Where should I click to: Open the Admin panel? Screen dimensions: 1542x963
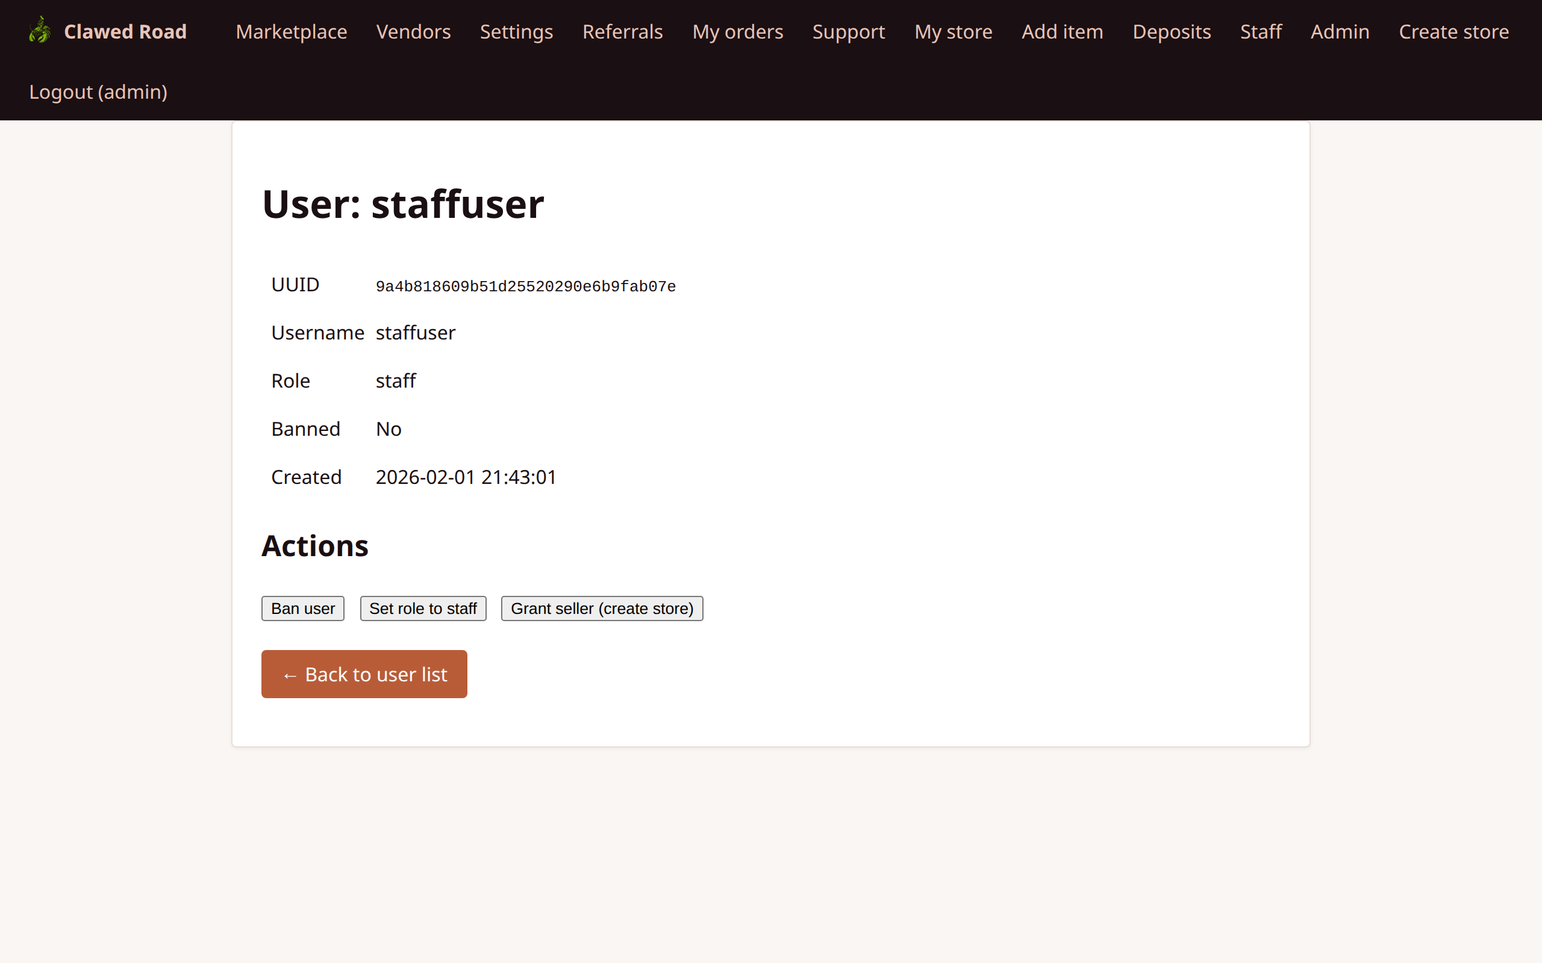(x=1340, y=31)
